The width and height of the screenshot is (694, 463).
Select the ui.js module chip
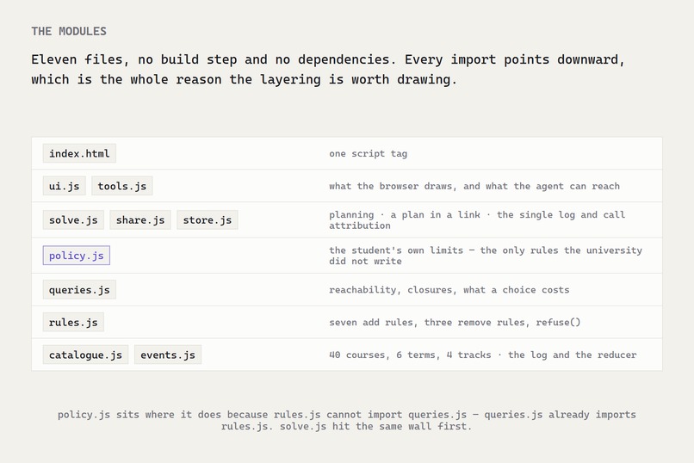coord(65,186)
